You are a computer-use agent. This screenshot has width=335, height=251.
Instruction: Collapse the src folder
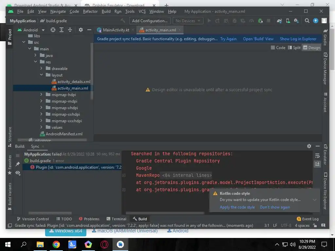pos(24,42)
